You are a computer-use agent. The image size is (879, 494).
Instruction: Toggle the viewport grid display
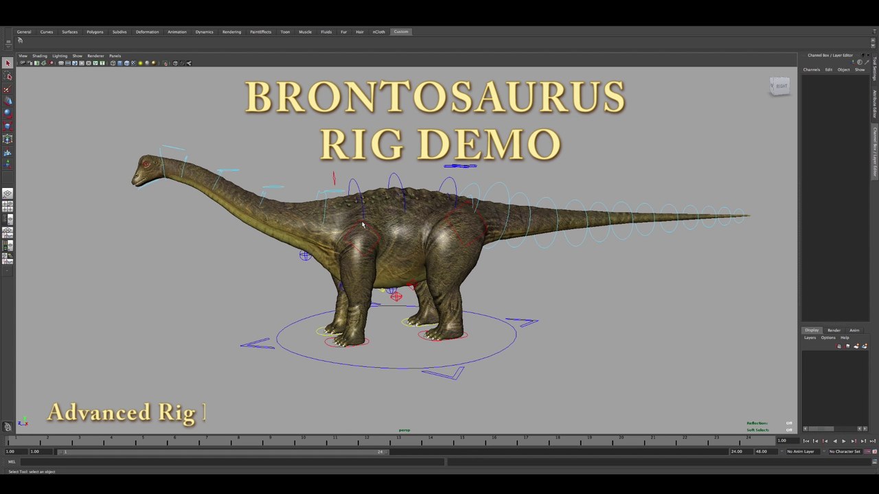[61, 63]
